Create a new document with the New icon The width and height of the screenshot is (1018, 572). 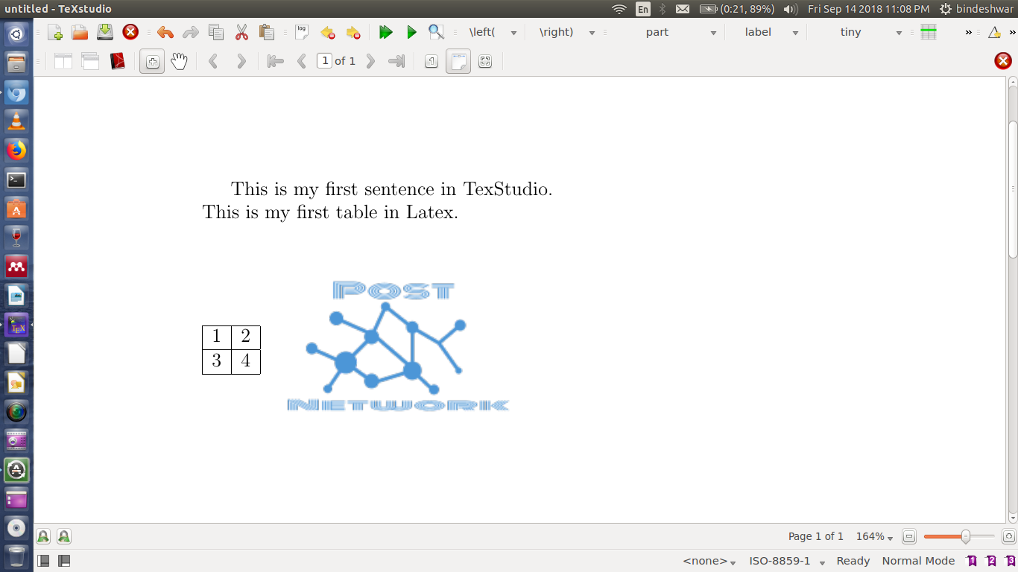55,32
